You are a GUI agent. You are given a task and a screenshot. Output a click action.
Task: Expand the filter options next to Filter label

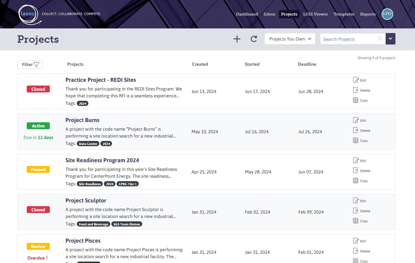[37, 64]
